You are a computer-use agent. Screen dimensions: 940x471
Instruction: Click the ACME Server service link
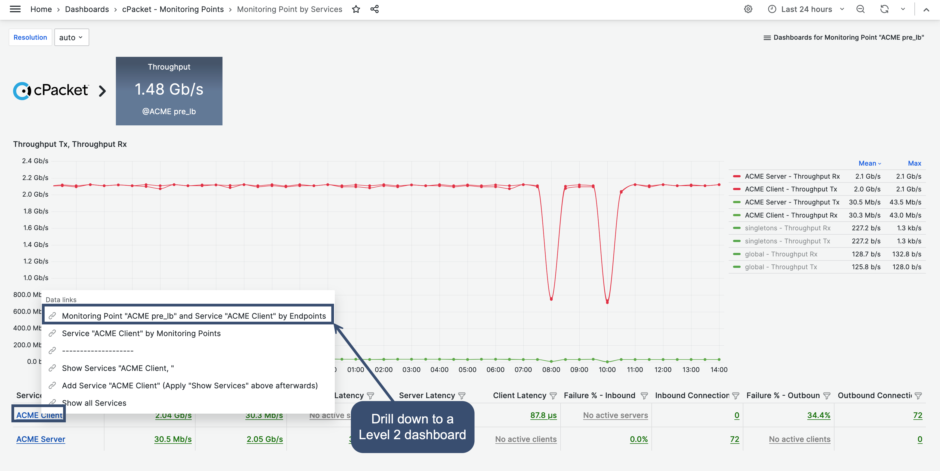coord(41,439)
